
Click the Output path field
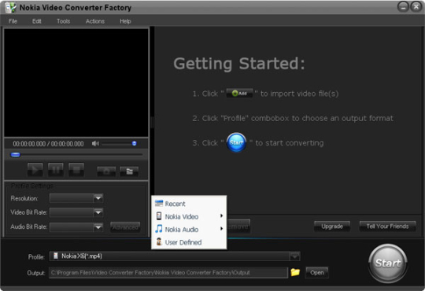pos(168,273)
